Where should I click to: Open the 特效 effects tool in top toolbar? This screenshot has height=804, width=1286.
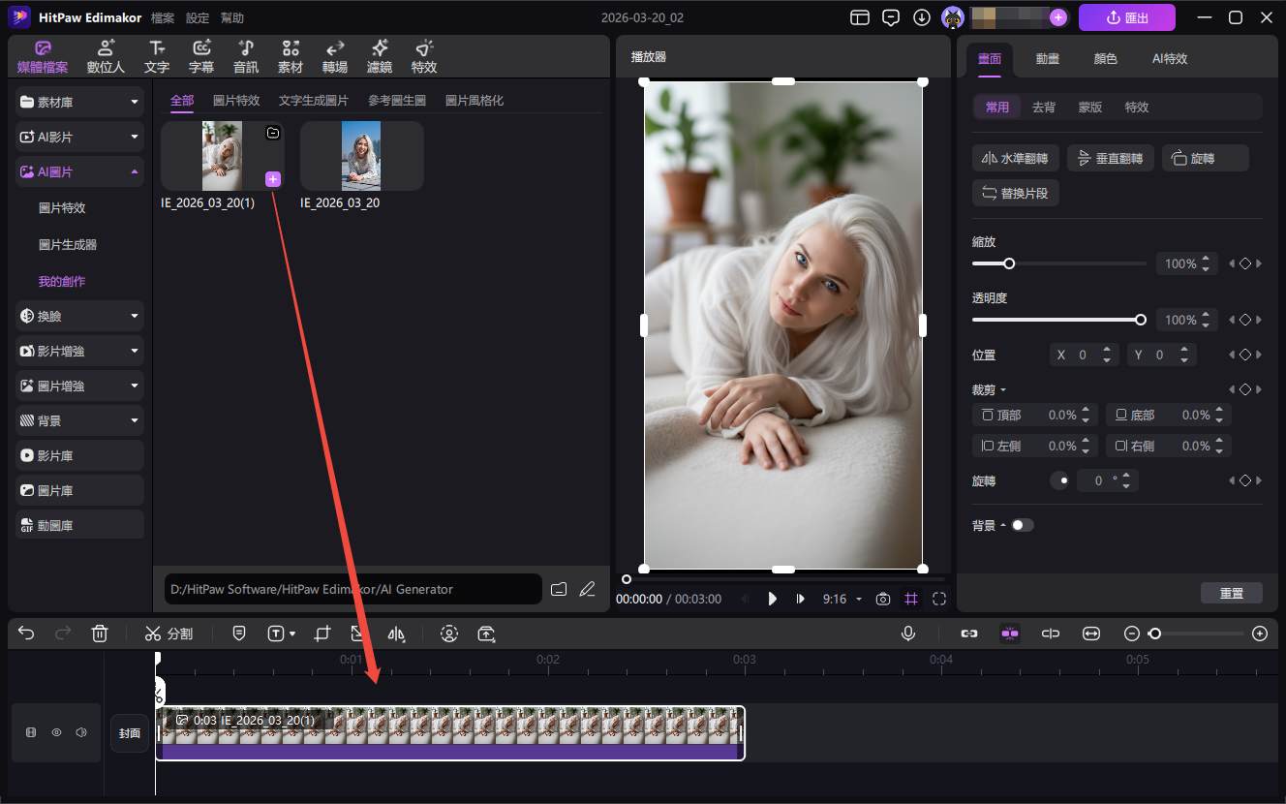[423, 57]
